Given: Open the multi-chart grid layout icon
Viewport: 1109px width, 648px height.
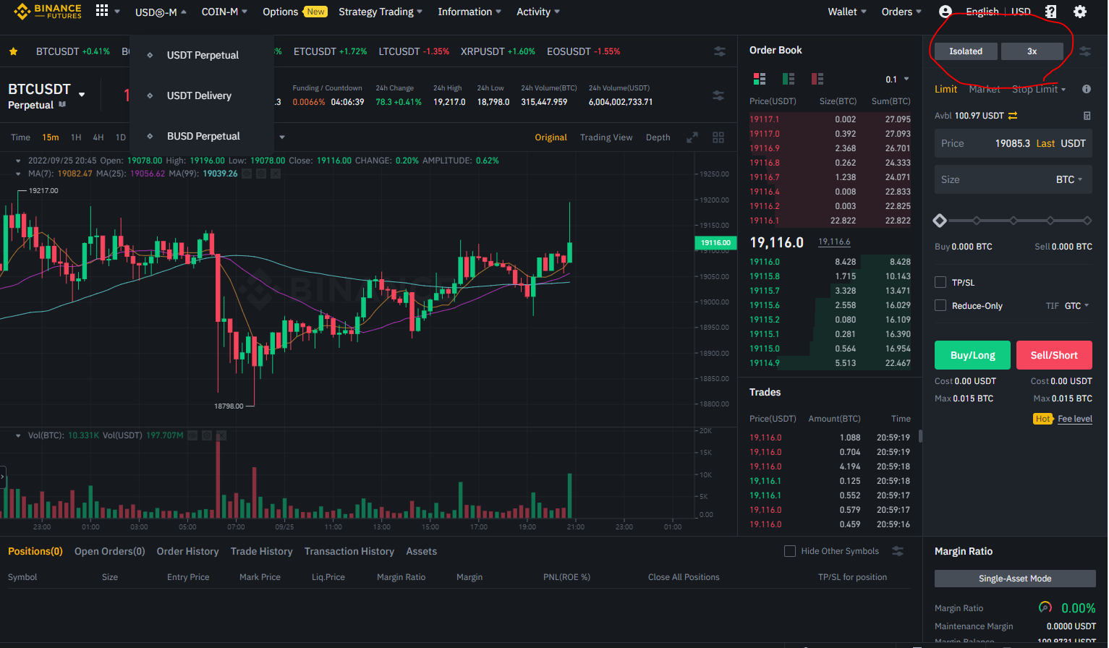Looking at the screenshot, I should [x=718, y=137].
